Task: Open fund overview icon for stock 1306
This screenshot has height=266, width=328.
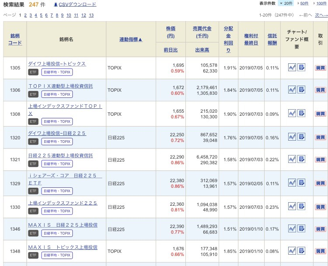Action: 301,90
